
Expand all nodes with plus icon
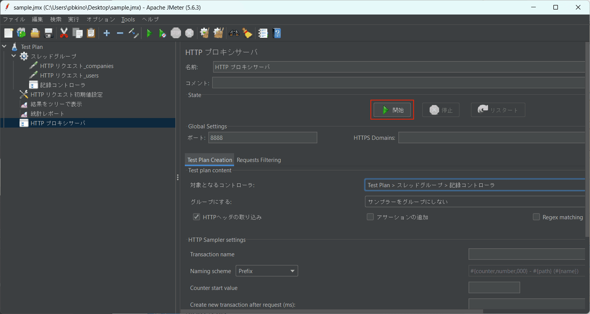107,33
